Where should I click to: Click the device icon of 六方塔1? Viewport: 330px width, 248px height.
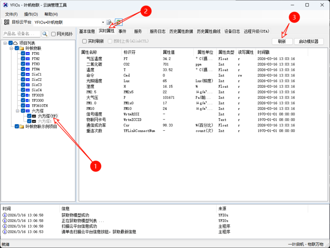[34, 121]
